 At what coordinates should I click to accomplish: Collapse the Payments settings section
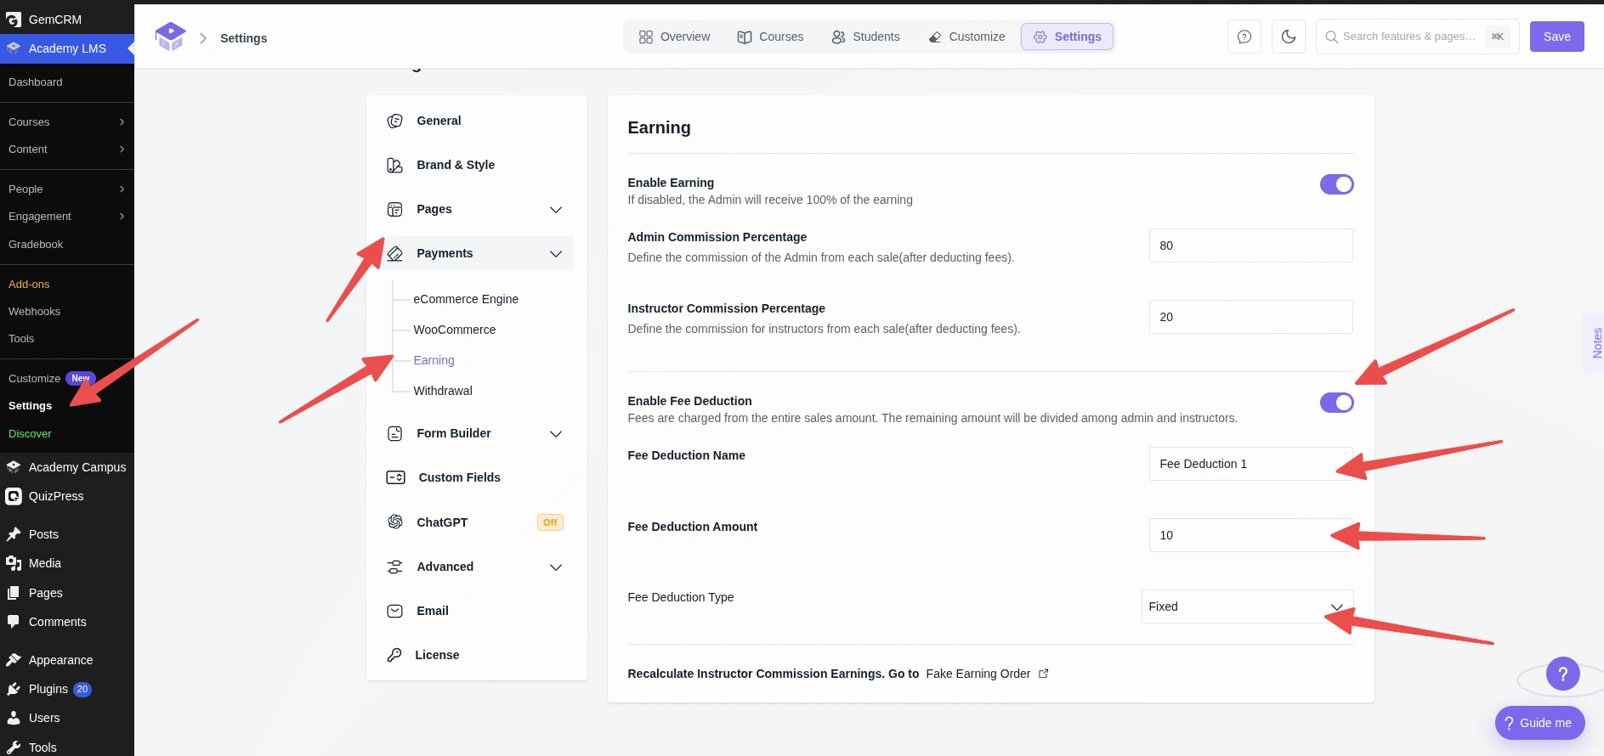tap(556, 254)
